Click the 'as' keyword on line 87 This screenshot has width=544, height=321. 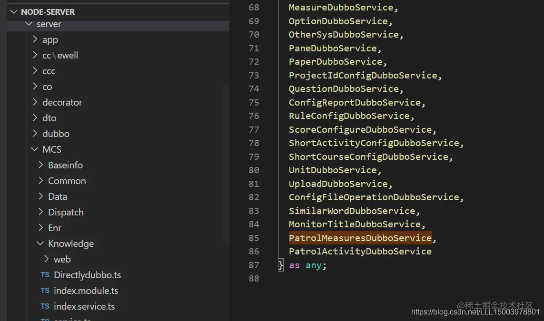point(294,265)
